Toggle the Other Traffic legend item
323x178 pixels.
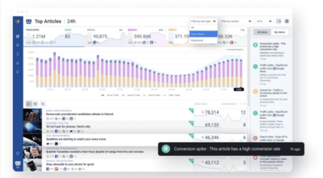coord(172,95)
